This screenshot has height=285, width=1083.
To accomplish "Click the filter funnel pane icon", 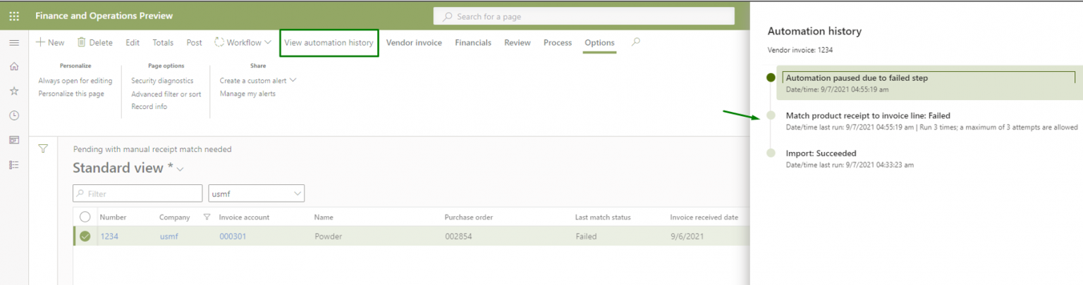I will (x=43, y=148).
